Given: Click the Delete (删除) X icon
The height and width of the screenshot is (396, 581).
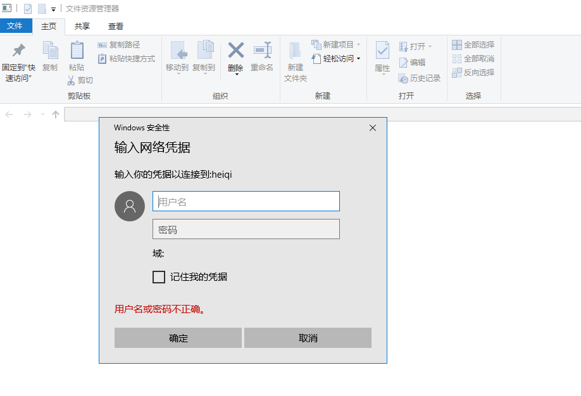Looking at the screenshot, I should [235, 51].
